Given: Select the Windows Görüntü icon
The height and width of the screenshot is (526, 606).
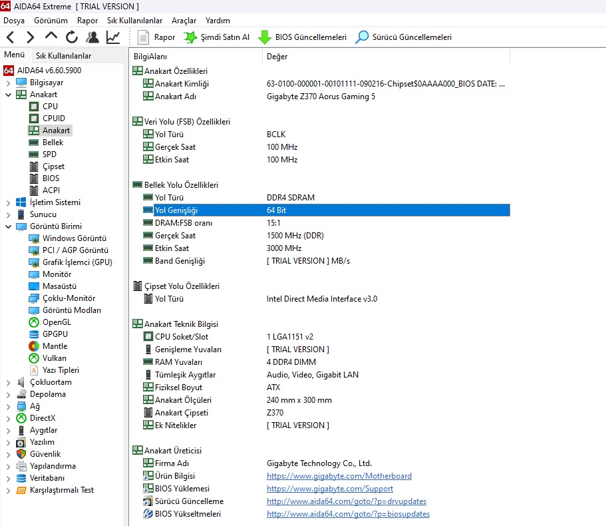Looking at the screenshot, I should click(34, 238).
